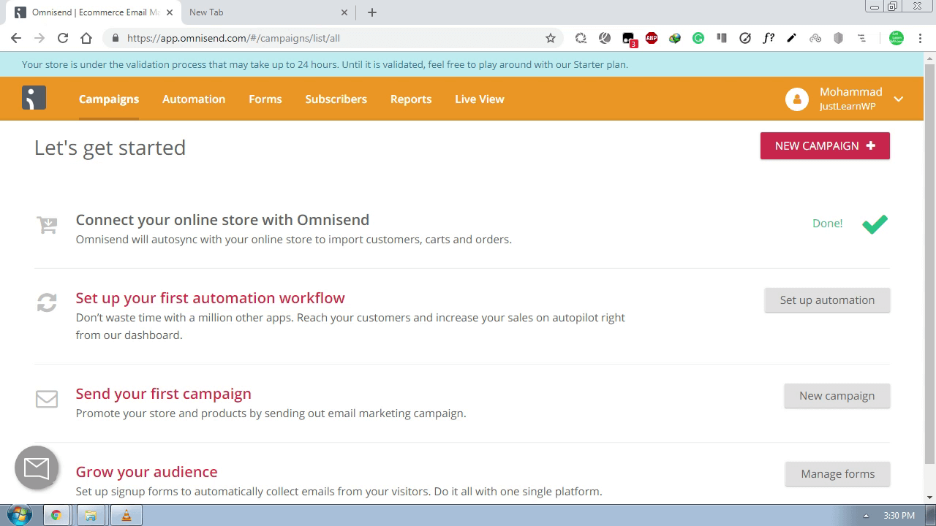Click the Grammarly green G extension icon
This screenshot has width=936, height=526.
pyautogui.click(x=698, y=38)
